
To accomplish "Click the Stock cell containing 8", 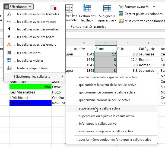I will 106,60.
